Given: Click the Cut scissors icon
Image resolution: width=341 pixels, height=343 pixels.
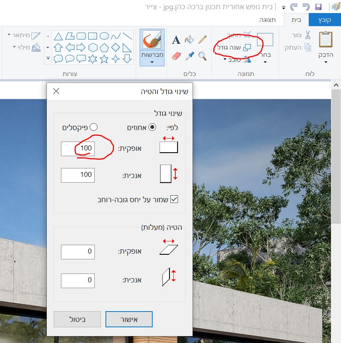Looking at the screenshot, I should (x=308, y=35).
